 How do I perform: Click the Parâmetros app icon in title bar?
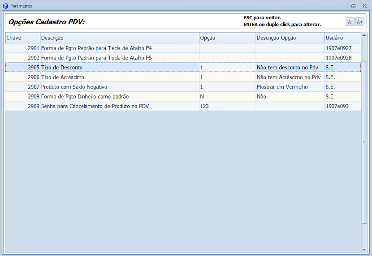tap(5, 6)
